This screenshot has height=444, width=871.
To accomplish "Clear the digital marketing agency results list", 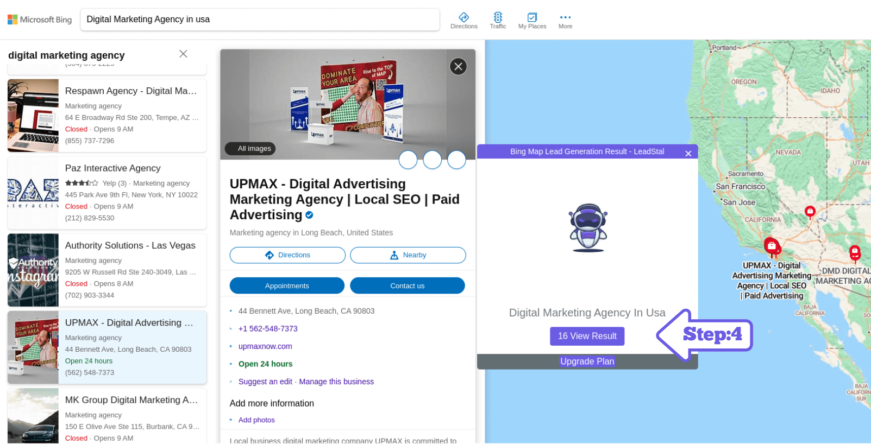I will coord(183,54).
